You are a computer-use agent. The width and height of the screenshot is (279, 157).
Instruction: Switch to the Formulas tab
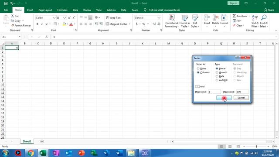click(x=62, y=10)
